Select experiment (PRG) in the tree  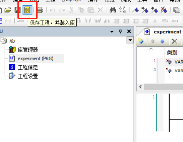tap(36, 58)
